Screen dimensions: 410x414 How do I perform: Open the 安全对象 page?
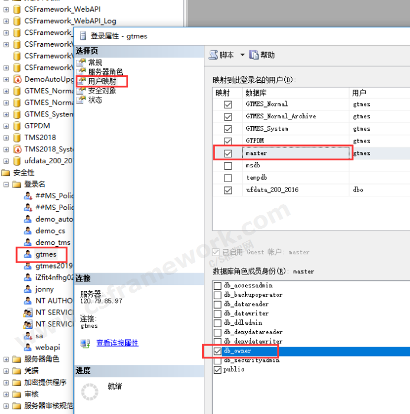tap(102, 90)
